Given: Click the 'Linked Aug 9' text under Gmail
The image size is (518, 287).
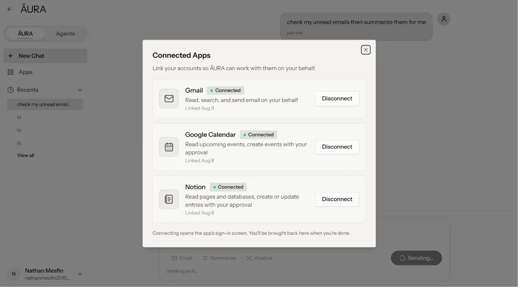Looking at the screenshot, I should [200, 108].
